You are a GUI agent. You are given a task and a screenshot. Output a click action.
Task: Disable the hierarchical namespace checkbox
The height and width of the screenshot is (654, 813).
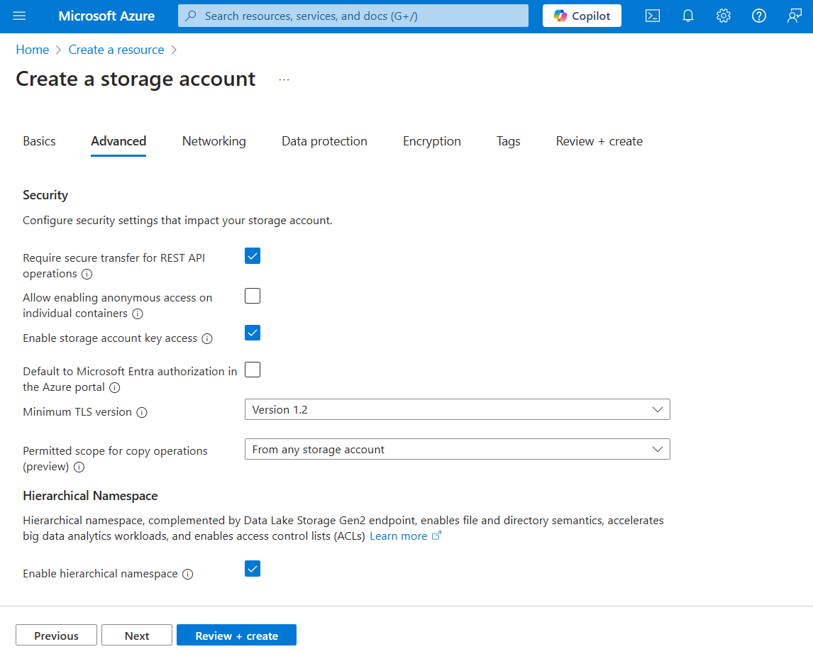[253, 569]
